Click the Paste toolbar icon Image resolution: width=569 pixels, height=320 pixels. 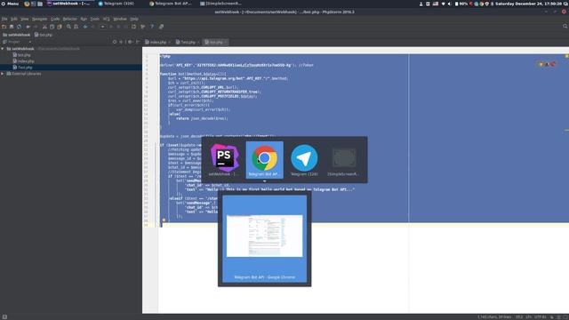pos(60,27)
